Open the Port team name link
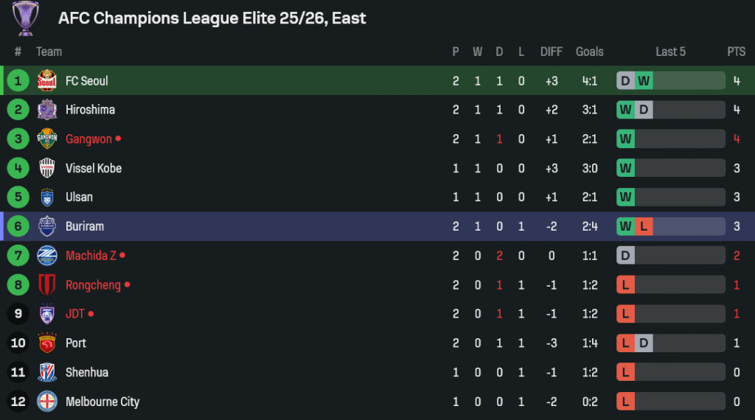Viewport: 755px width, 420px height. 76,343
